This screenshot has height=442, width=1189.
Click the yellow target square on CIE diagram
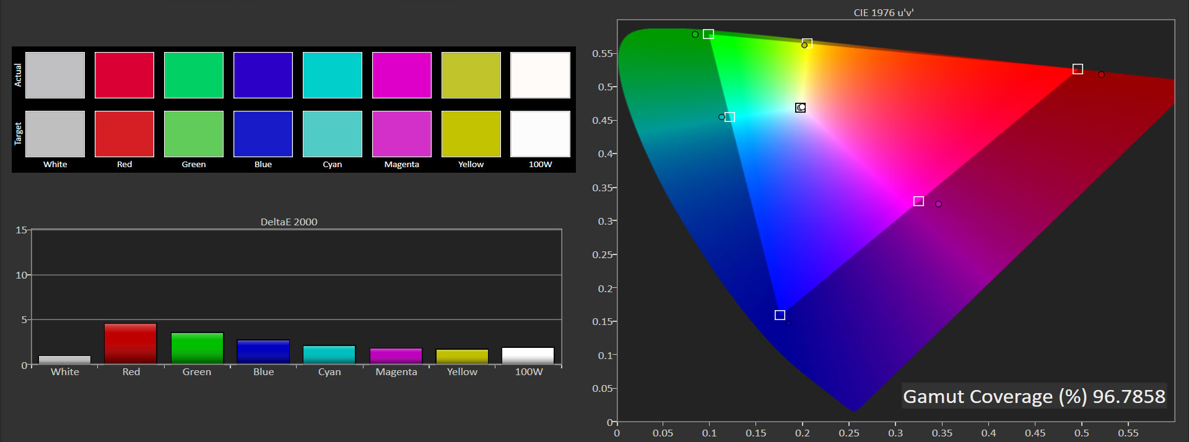pos(807,43)
